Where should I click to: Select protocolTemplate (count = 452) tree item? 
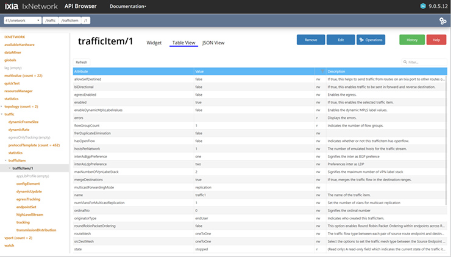34,145
